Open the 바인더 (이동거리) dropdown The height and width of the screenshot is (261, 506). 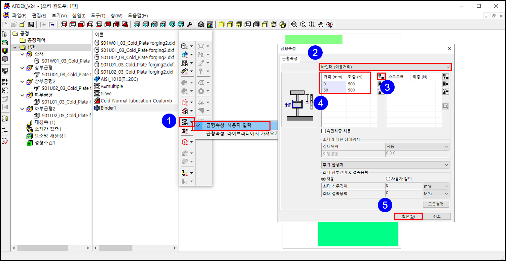click(385, 67)
